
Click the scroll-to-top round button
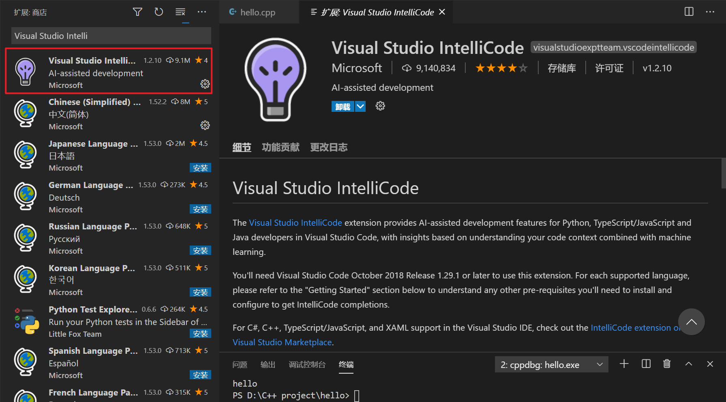[x=692, y=322]
